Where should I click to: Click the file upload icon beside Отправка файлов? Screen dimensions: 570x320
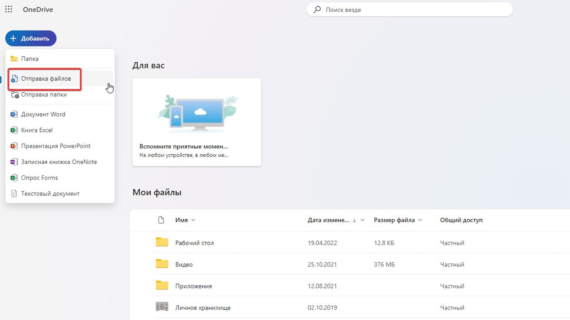click(x=14, y=79)
